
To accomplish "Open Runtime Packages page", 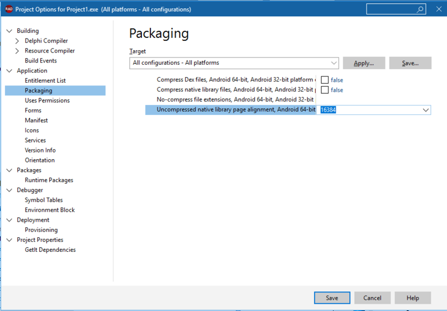I will pyautogui.click(x=49, y=180).
